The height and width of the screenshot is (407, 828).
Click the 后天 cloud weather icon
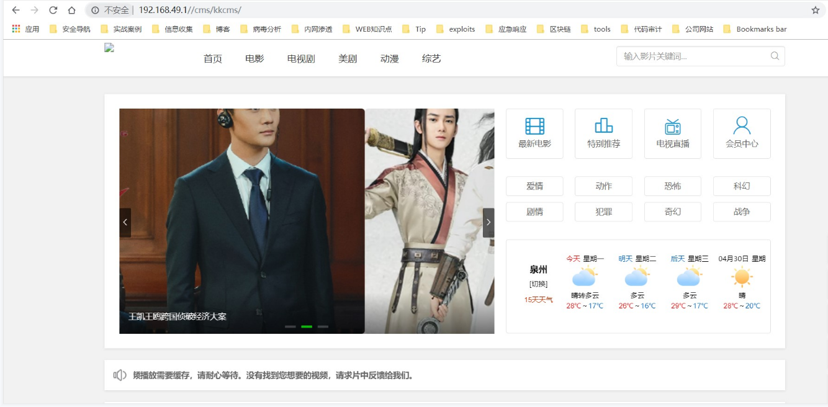pos(689,277)
